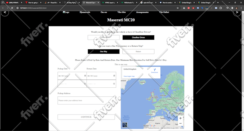The width and height of the screenshot is (244, 131).
Task: Switch to the style time and tab
Action: click(148, 3)
